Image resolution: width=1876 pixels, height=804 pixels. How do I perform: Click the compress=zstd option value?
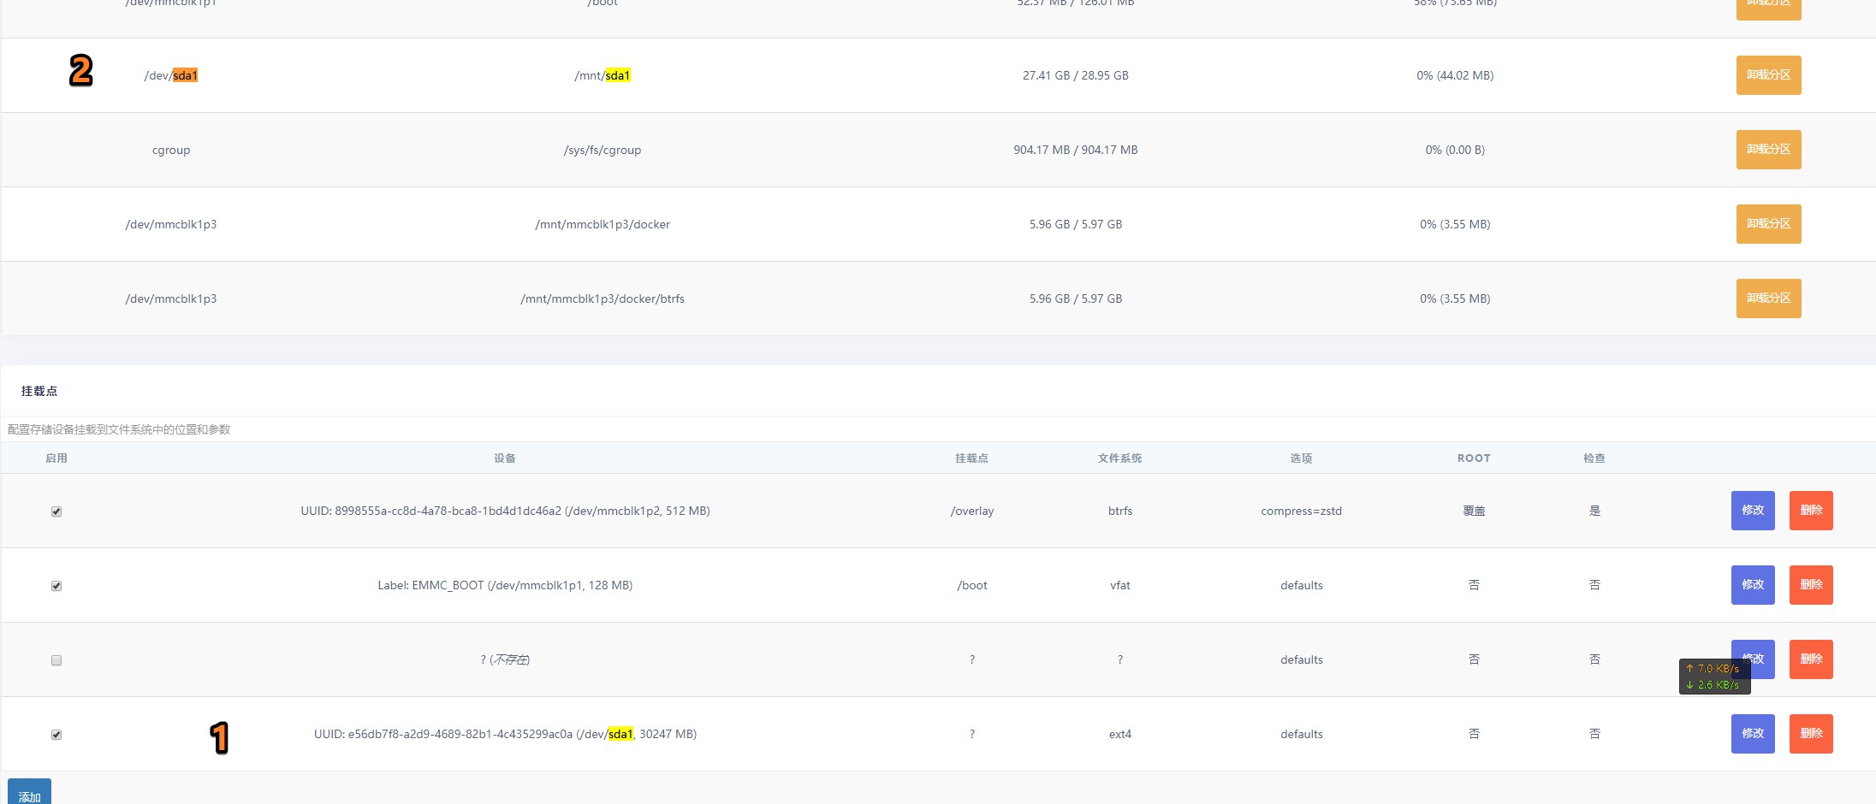coord(1301,511)
